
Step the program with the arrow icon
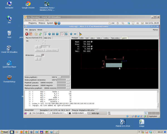50,34
